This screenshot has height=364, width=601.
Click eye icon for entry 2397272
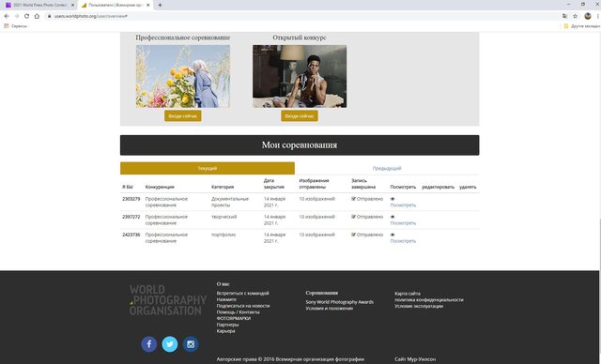[x=393, y=217]
